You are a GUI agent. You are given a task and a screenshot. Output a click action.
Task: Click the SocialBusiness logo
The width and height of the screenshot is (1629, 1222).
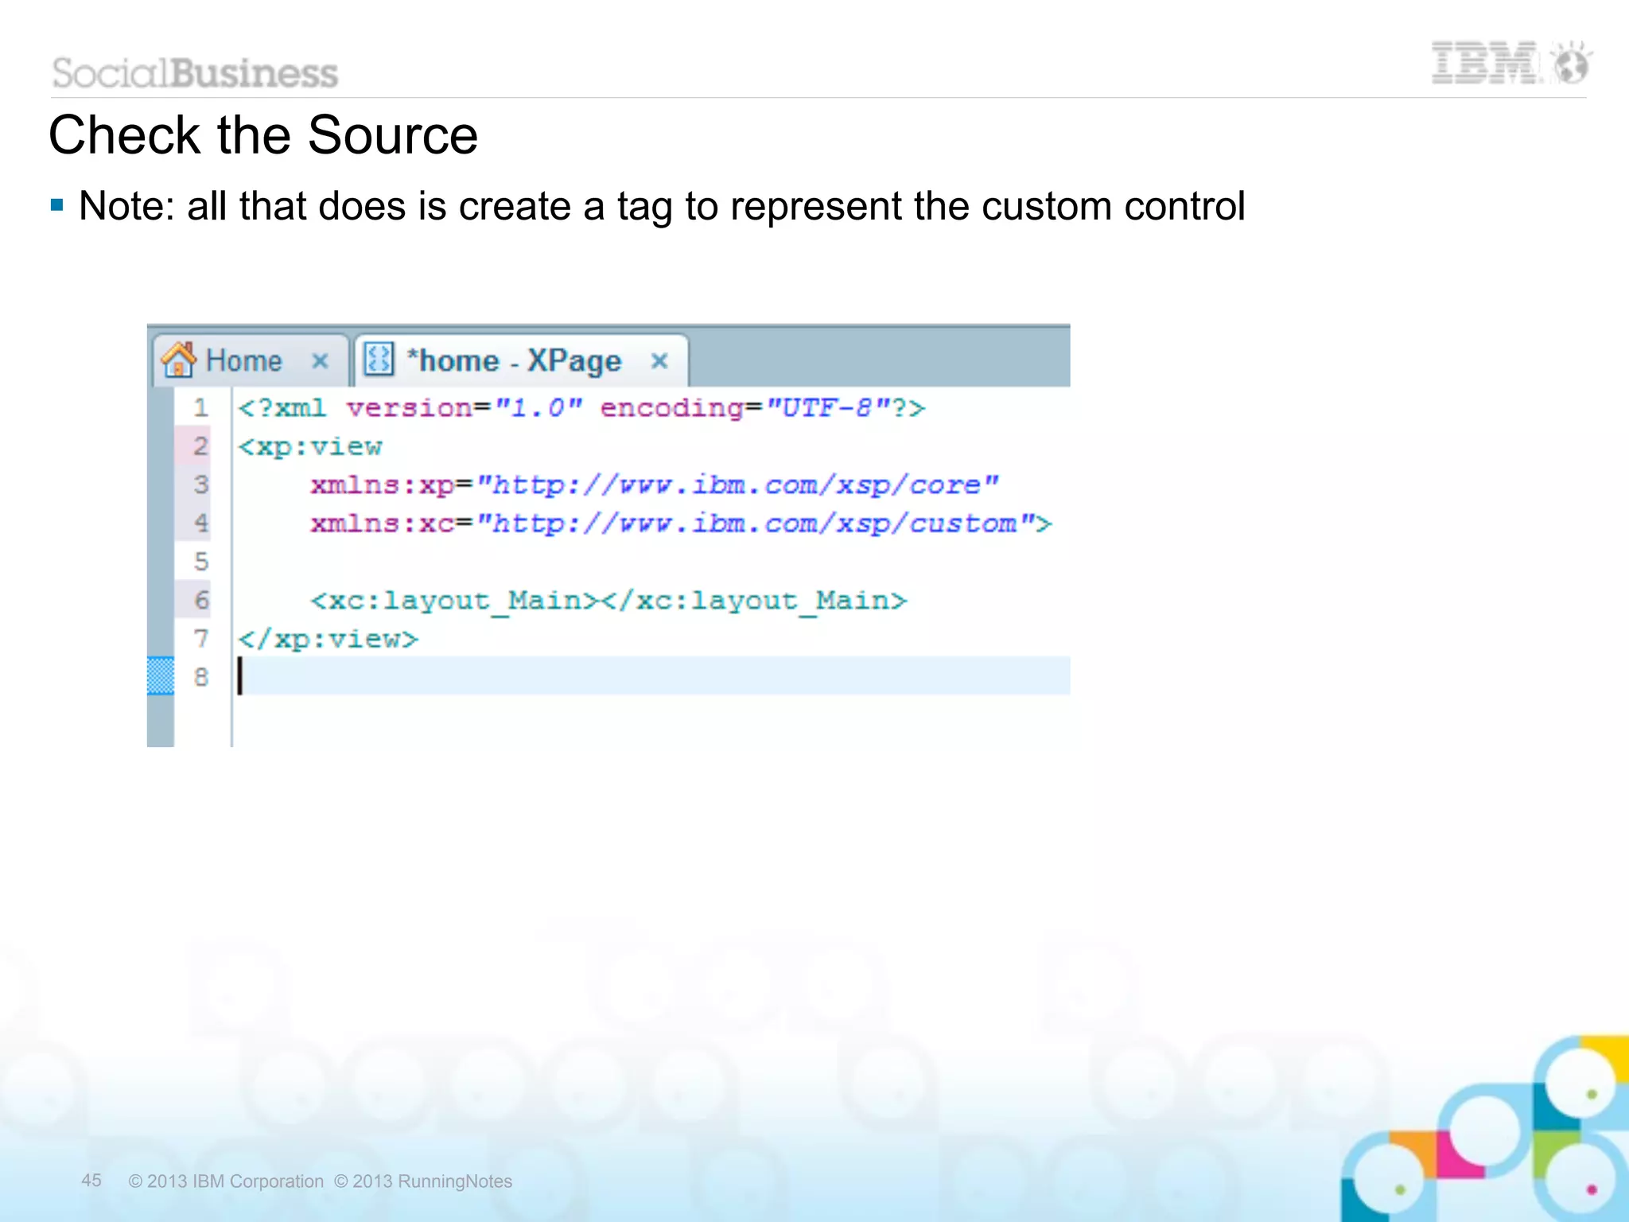click(x=195, y=73)
